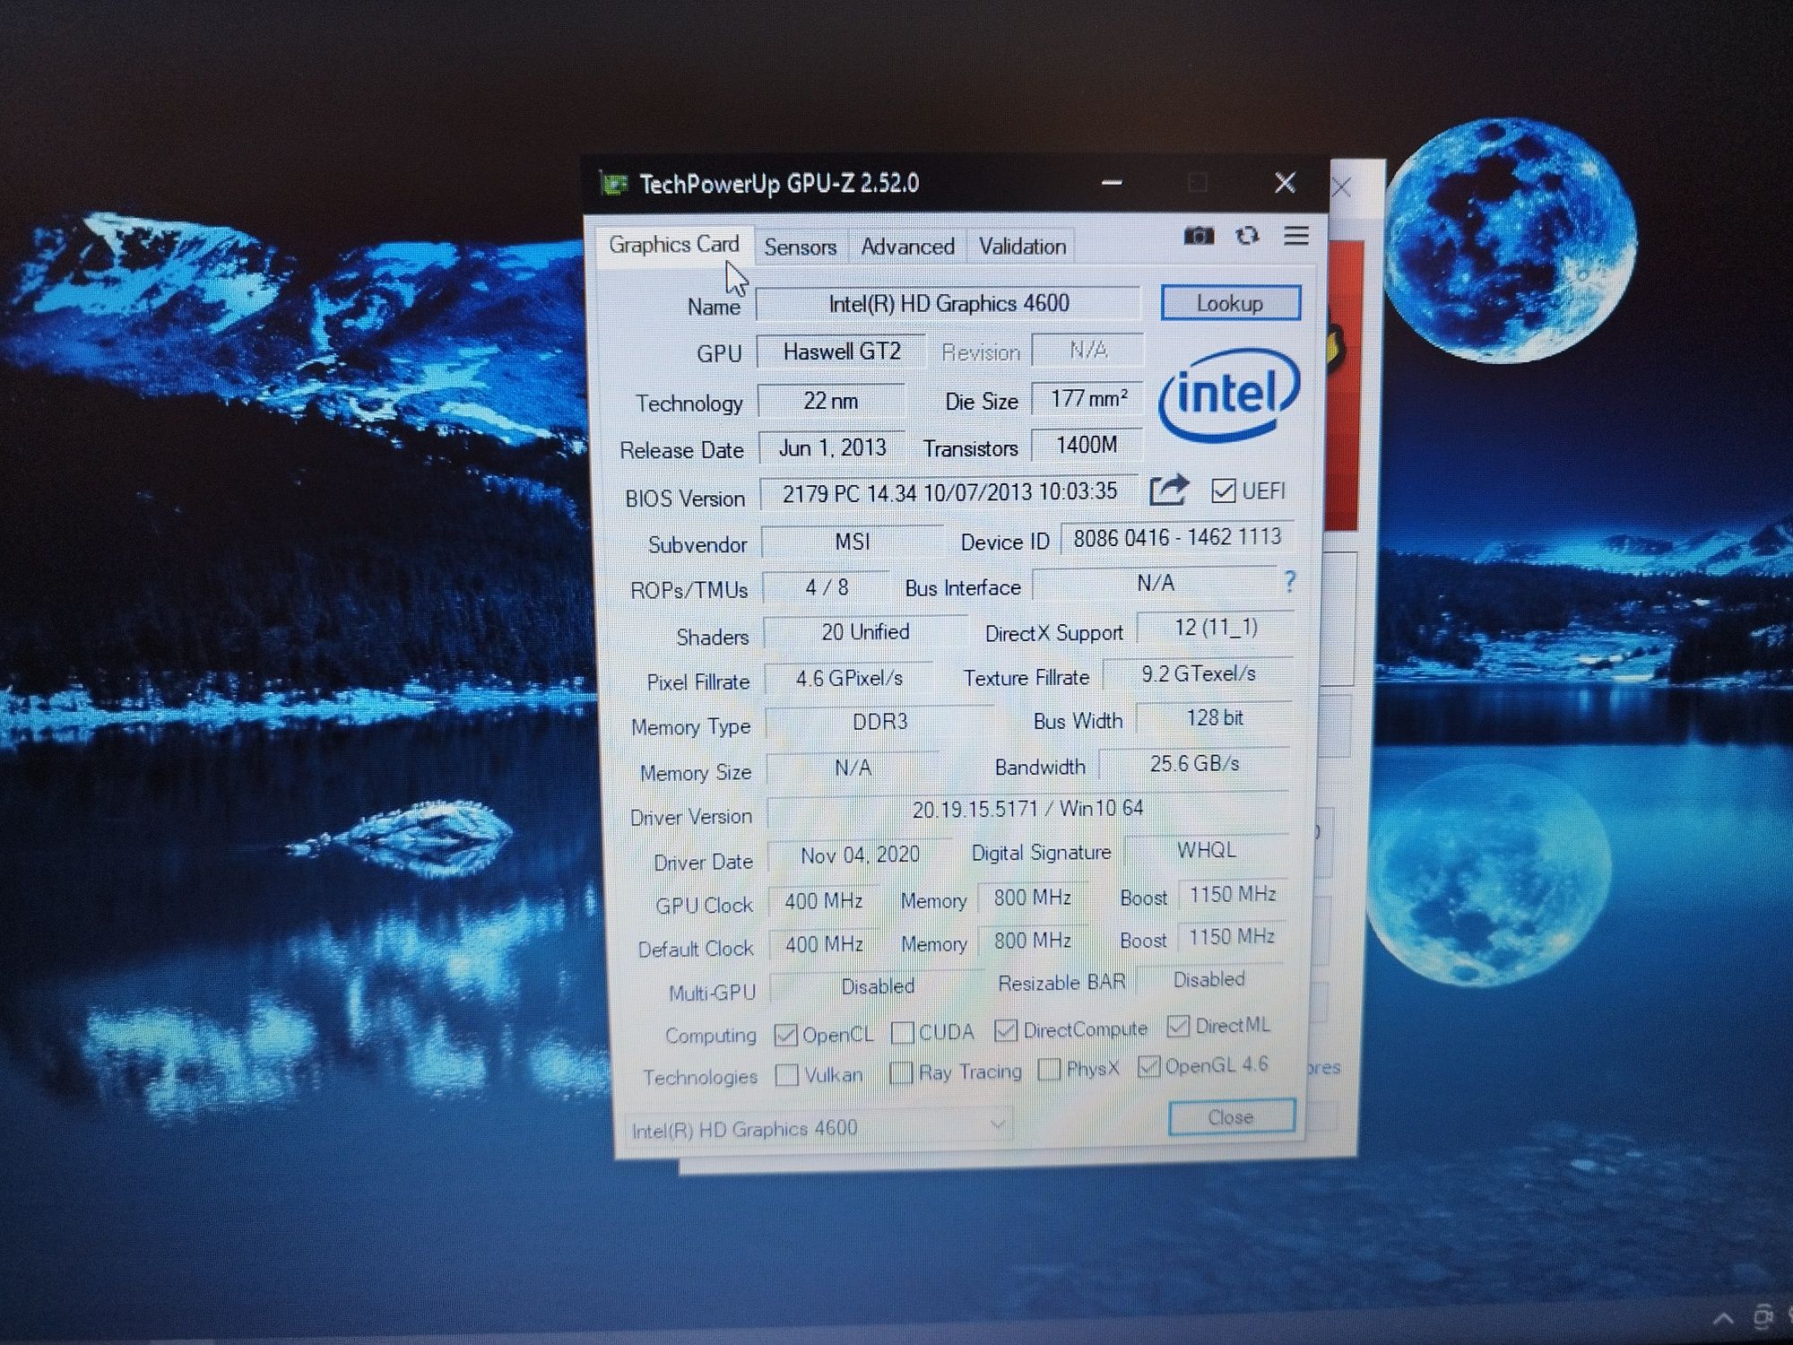Click the Resizable BAR value Disabled
1793x1345 pixels.
1209,979
